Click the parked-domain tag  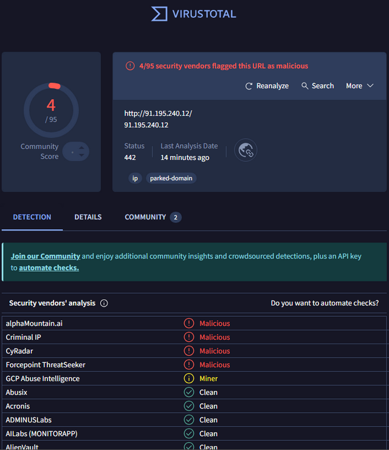coord(171,178)
